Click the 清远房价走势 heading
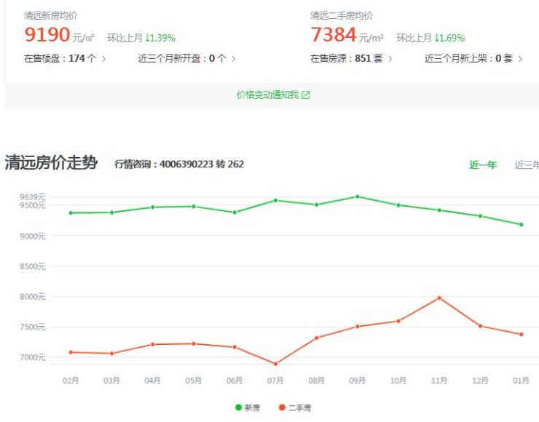The width and height of the screenshot is (539, 422). click(51, 162)
